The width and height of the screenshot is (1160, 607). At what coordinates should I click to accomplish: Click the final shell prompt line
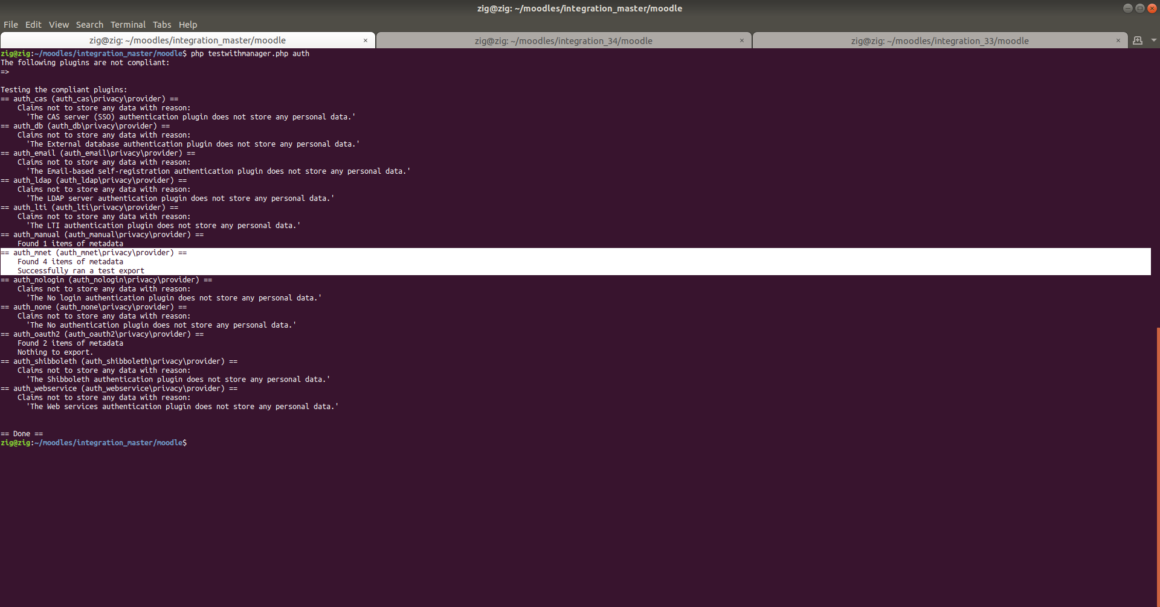tap(94, 443)
